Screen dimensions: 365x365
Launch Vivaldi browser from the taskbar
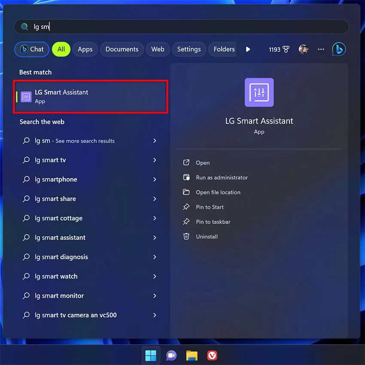[x=212, y=356]
